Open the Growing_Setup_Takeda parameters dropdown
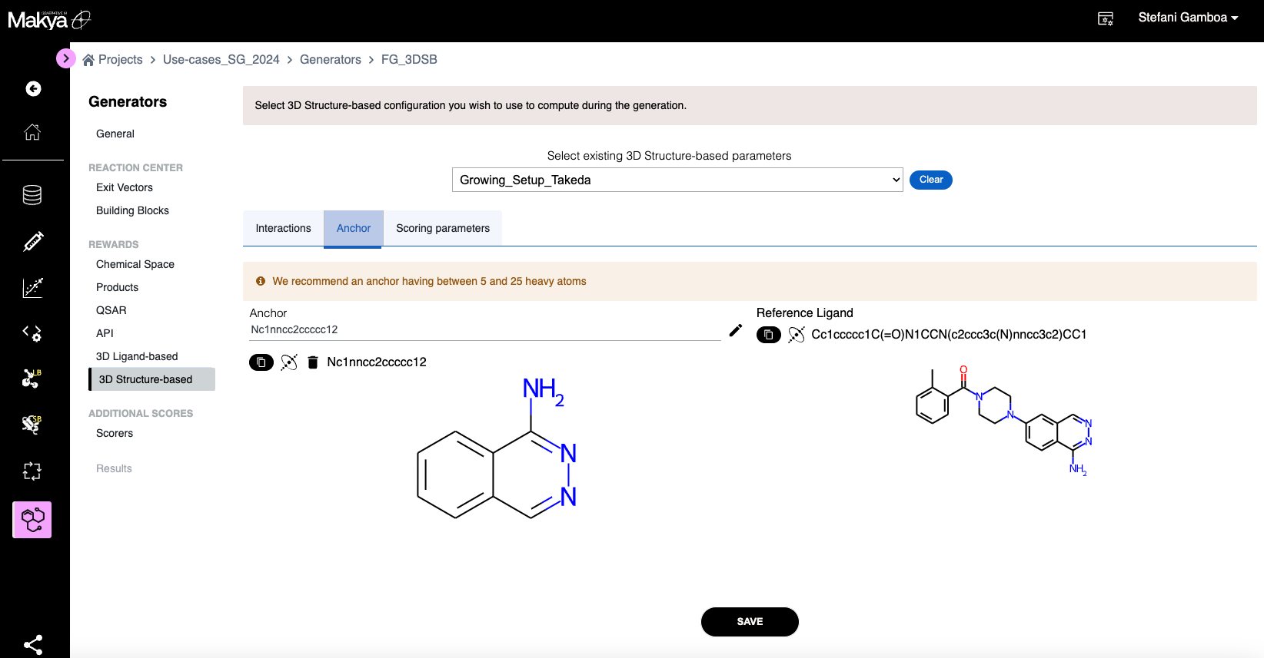 (677, 180)
